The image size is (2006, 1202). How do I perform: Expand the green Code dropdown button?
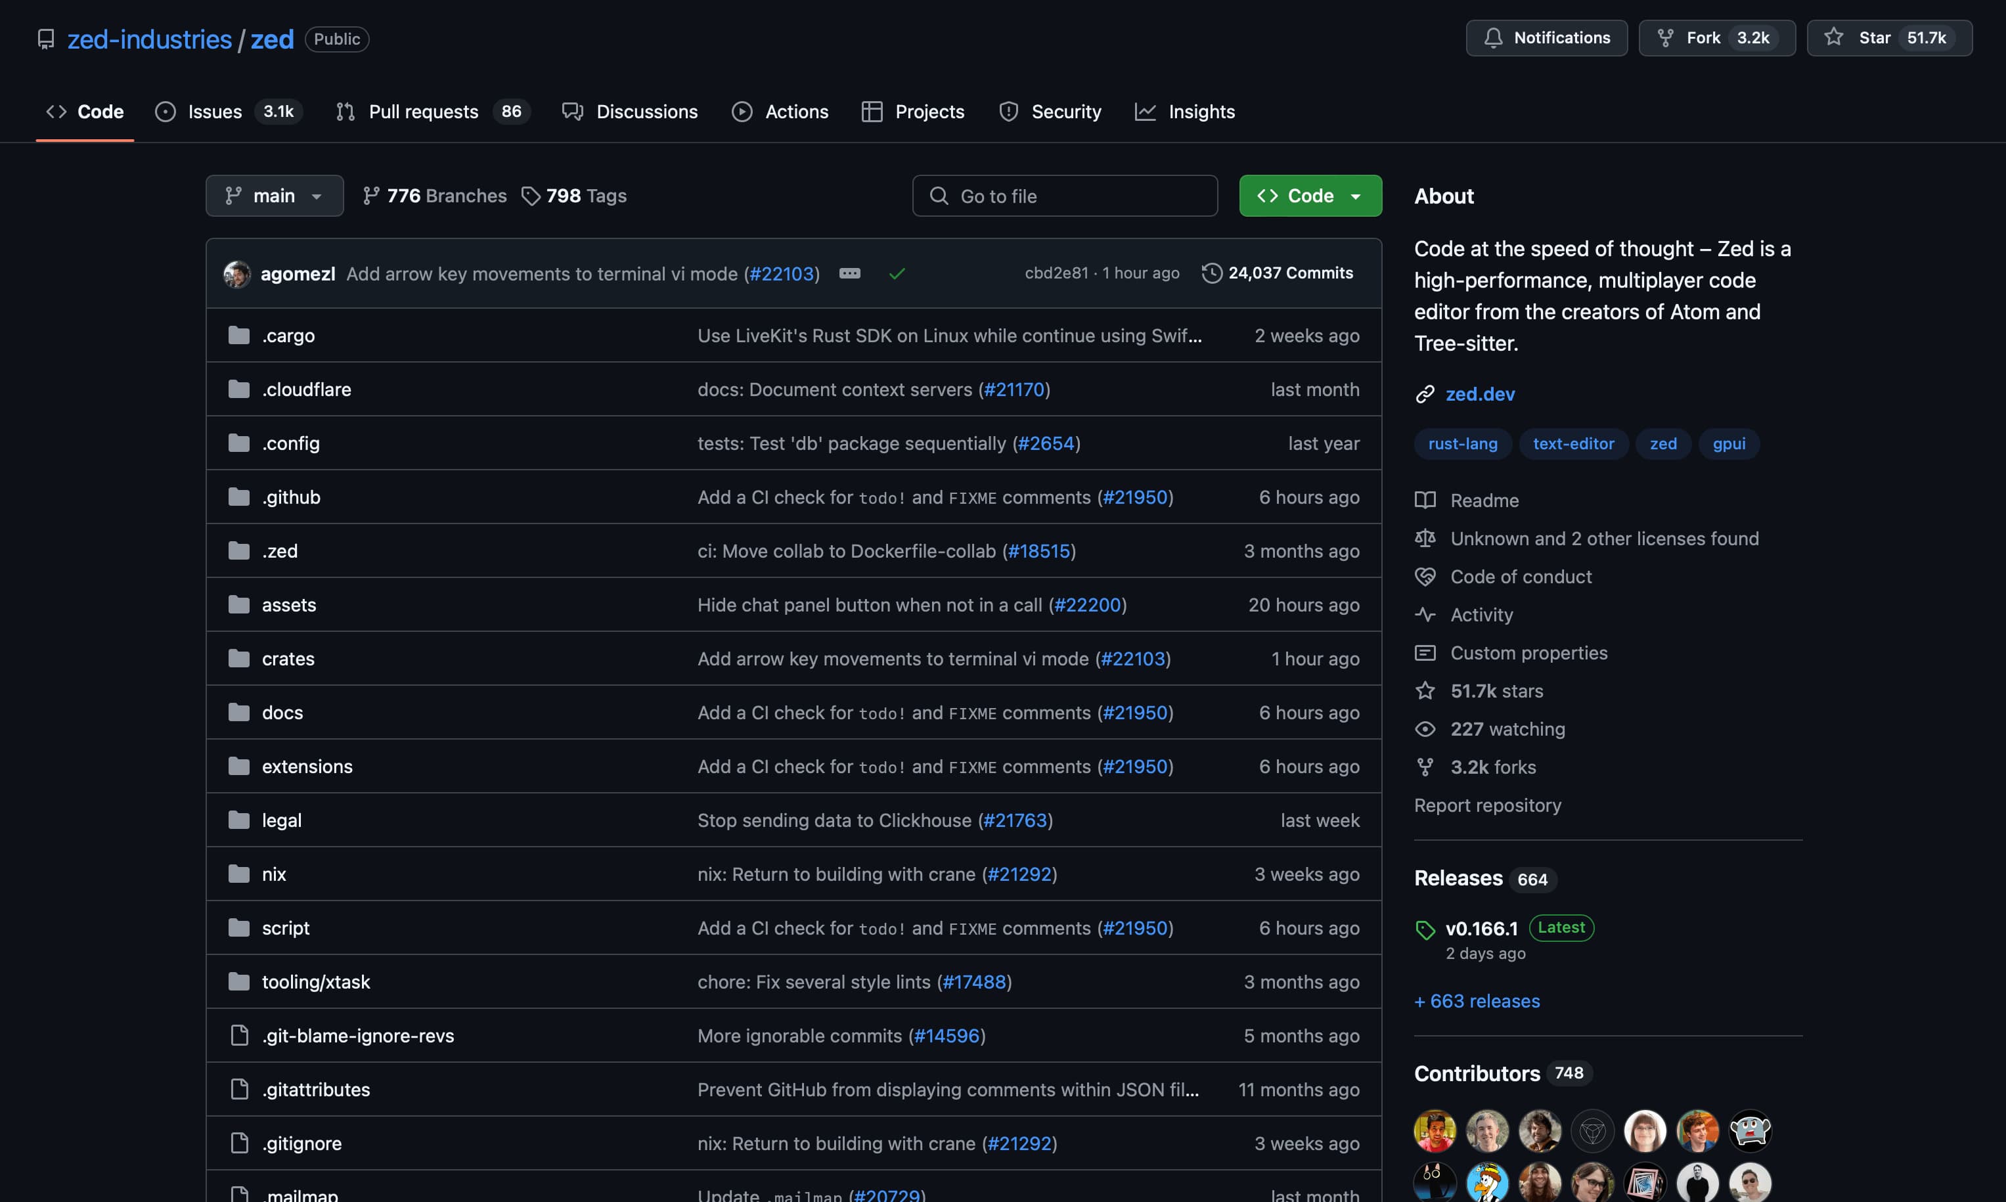point(1310,196)
